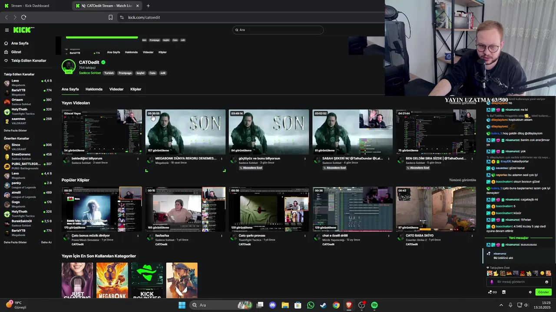Open Ana Sayfa in left sidebar
The image size is (556, 312).
coord(20,43)
